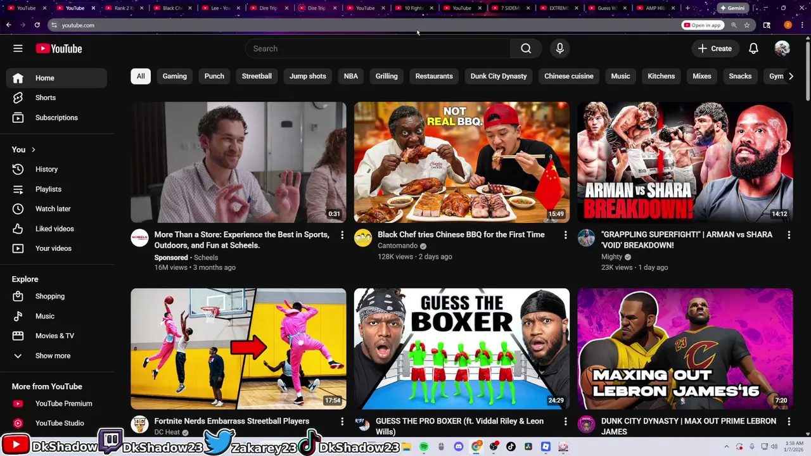Screen dimensions: 811x456
Task: Go to Home in sidebar
Action: (x=57, y=78)
